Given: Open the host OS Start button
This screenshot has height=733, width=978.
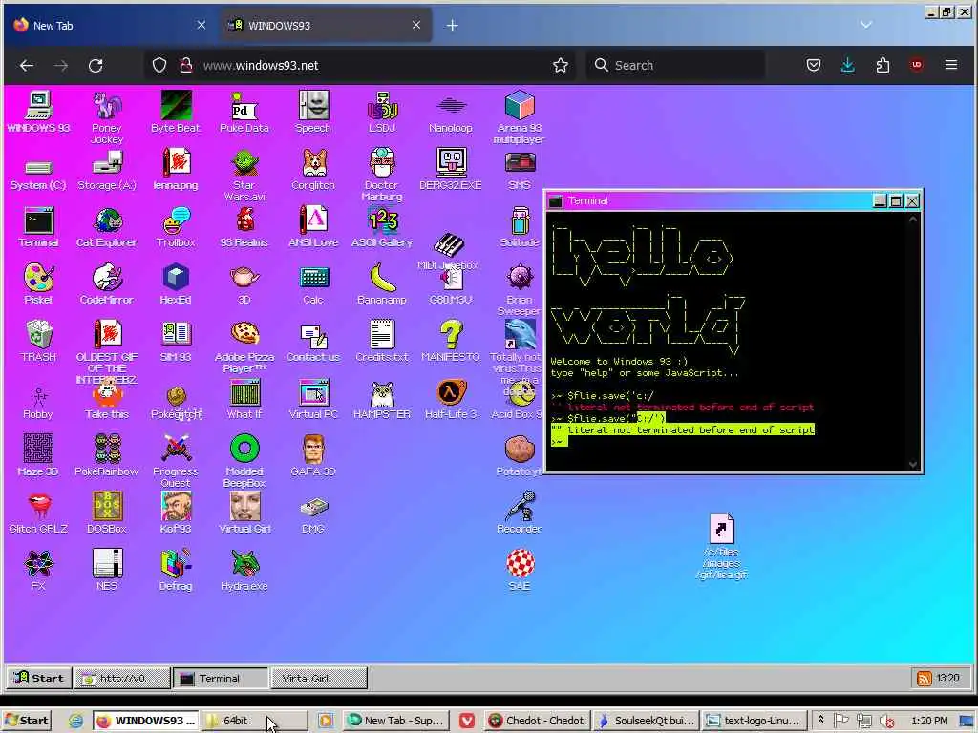Looking at the screenshot, I should (25, 721).
